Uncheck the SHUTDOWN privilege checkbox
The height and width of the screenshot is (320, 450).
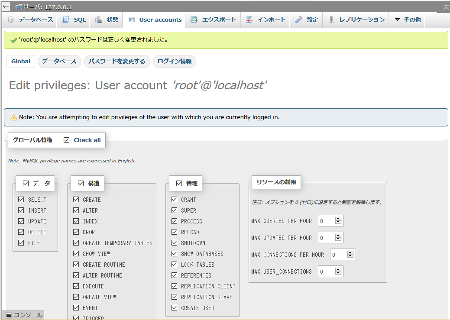174,243
